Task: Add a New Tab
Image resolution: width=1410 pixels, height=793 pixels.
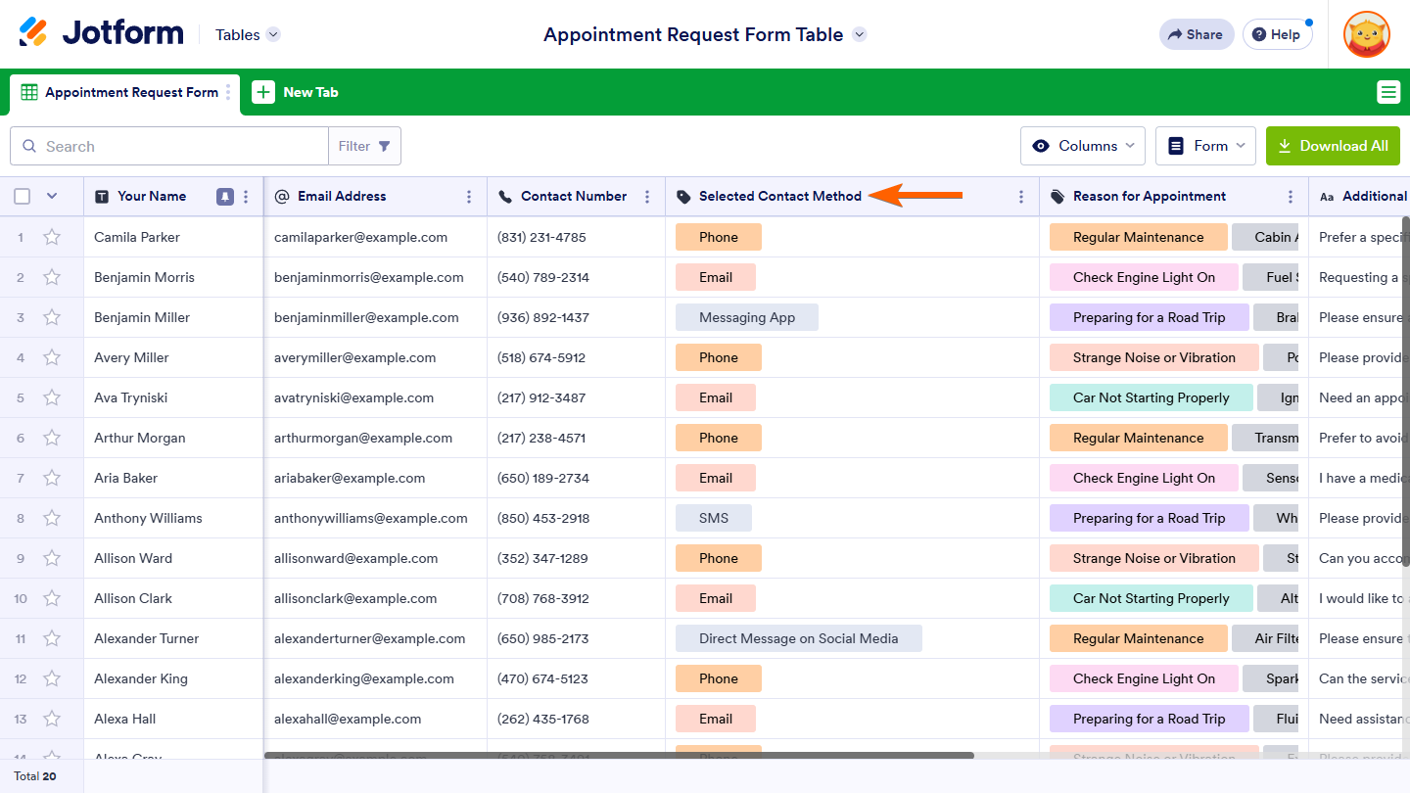Action: click(x=296, y=92)
